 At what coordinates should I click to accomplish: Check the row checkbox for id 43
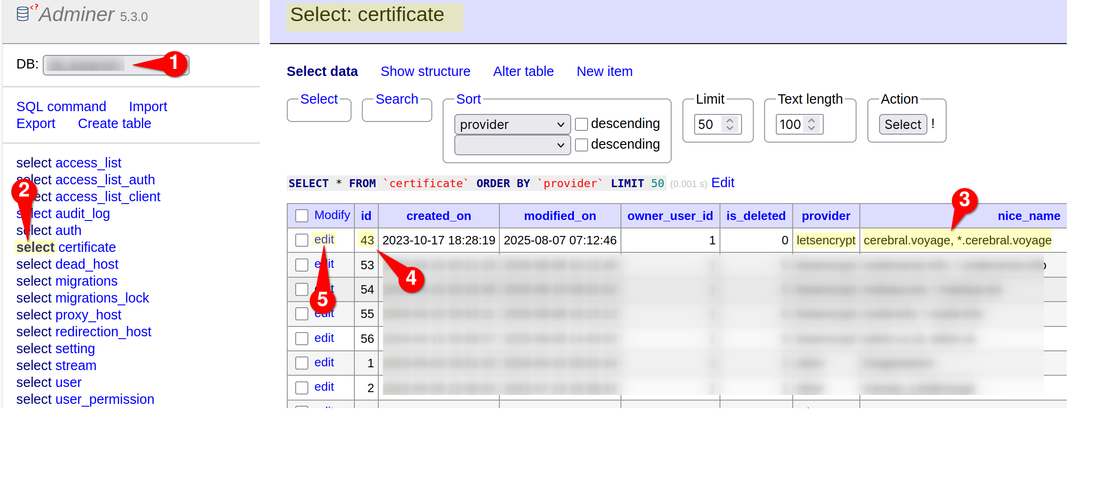pyautogui.click(x=301, y=240)
